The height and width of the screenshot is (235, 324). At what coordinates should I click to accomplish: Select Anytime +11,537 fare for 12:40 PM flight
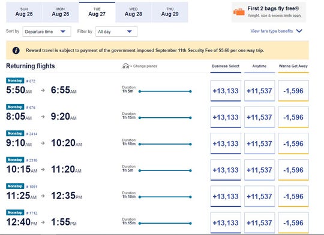tap(260, 222)
